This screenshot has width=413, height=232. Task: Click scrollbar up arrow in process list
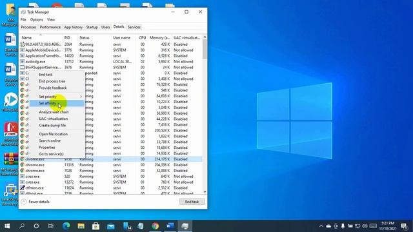tap(205, 37)
